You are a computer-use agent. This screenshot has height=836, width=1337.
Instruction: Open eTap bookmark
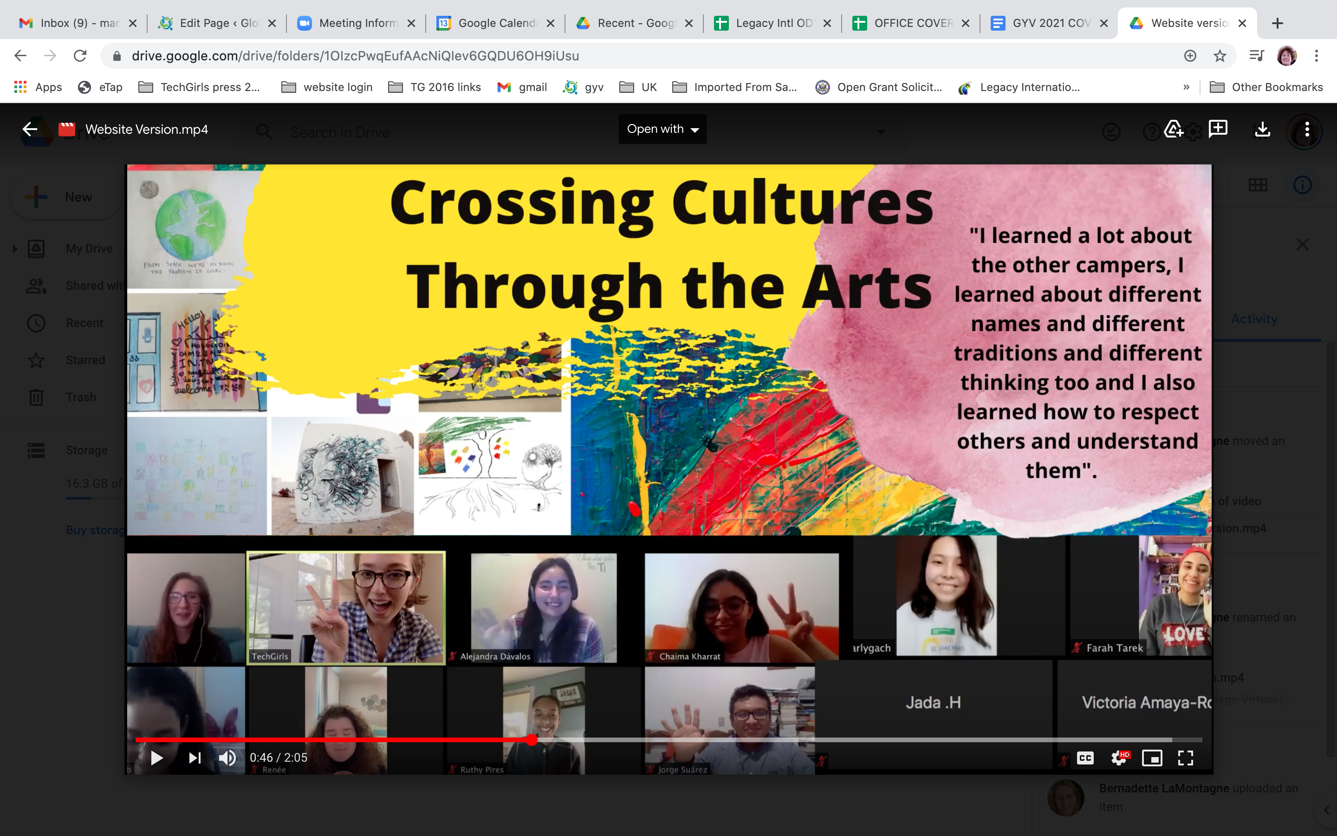(x=100, y=87)
